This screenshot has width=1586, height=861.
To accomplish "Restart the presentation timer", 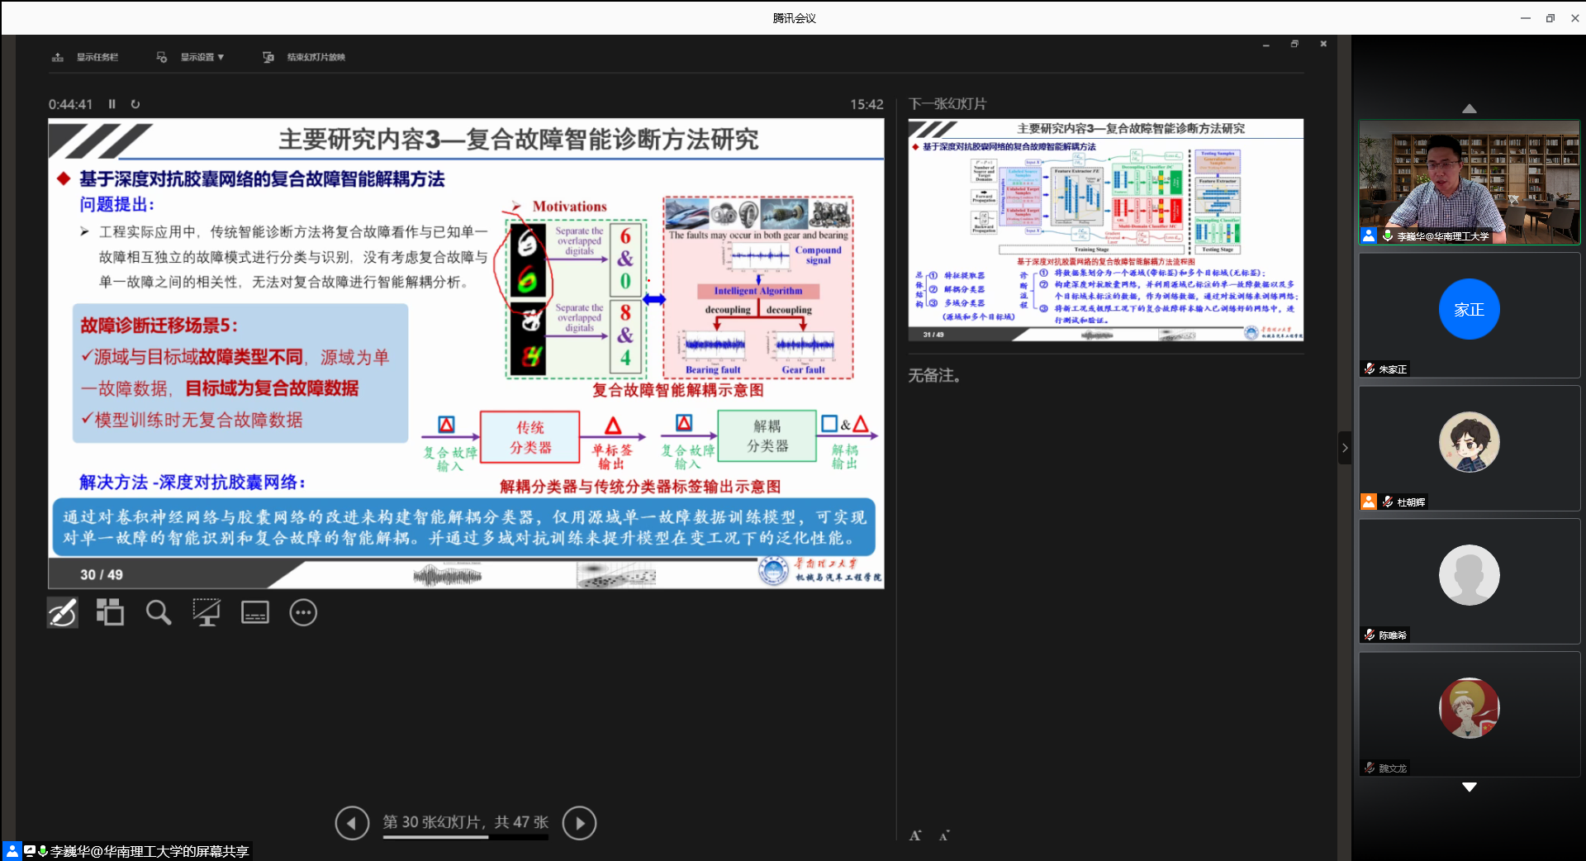I will click(x=135, y=104).
